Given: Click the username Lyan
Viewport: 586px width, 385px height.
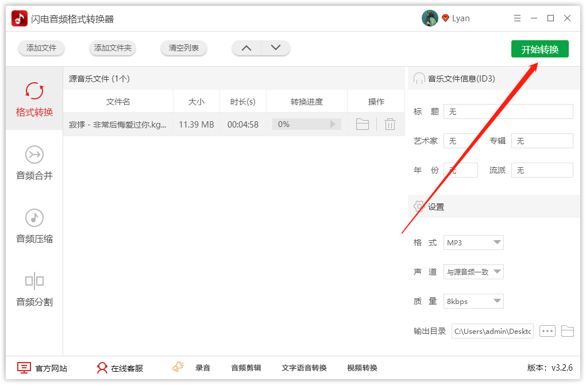Looking at the screenshot, I should [461, 18].
